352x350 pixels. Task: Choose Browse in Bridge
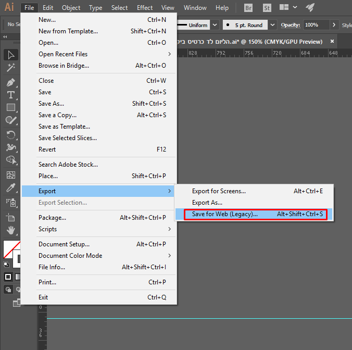(98, 65)
